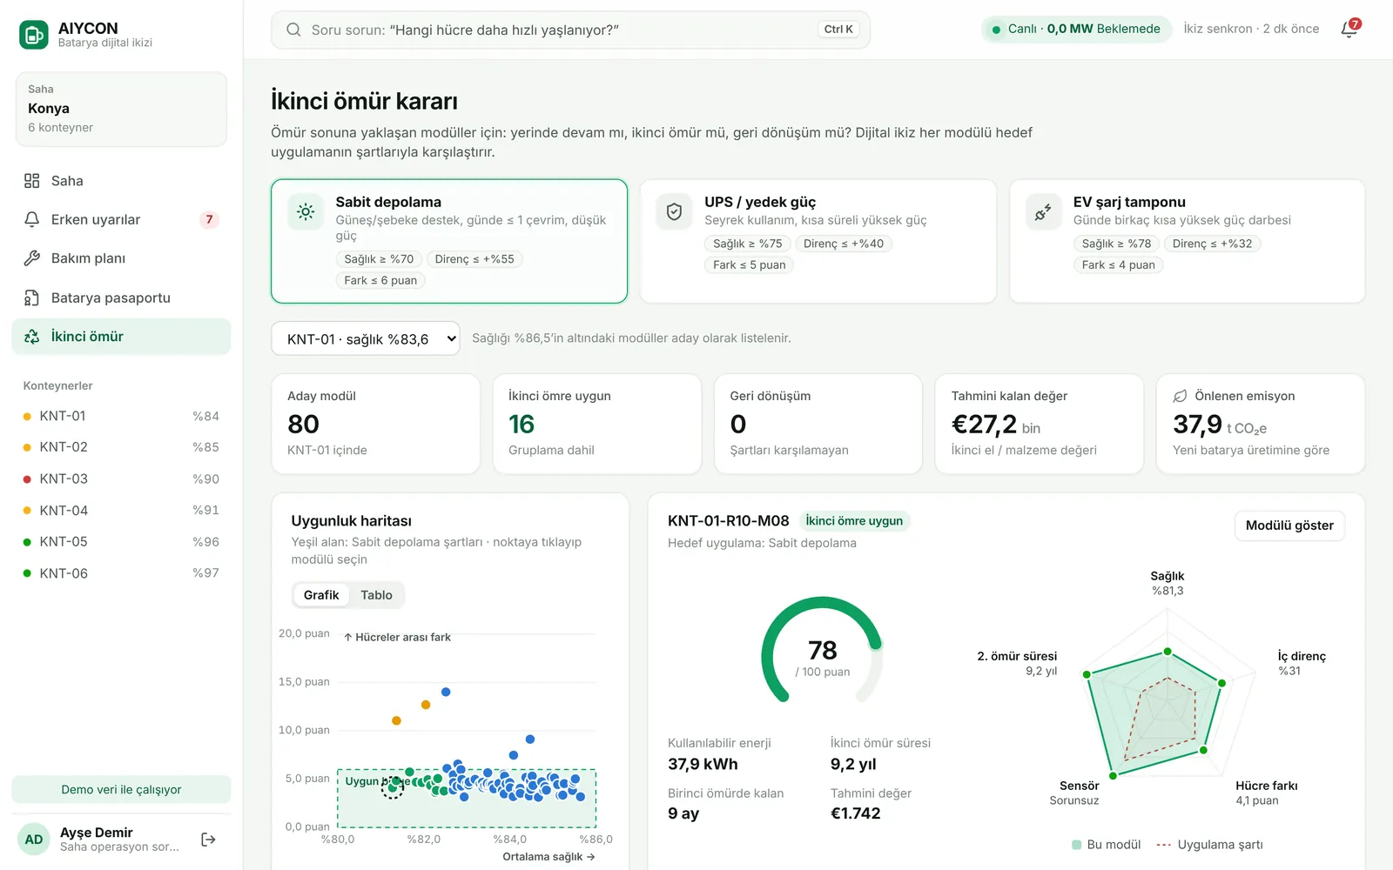Open the notifications bell icon
Viewport: 1393px width, 870px height.
[x=1349, y=29]
